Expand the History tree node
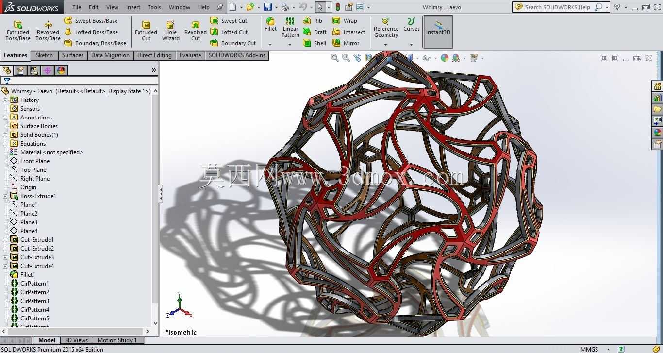This screenshot has width=663, height=353. pos(5,100)
